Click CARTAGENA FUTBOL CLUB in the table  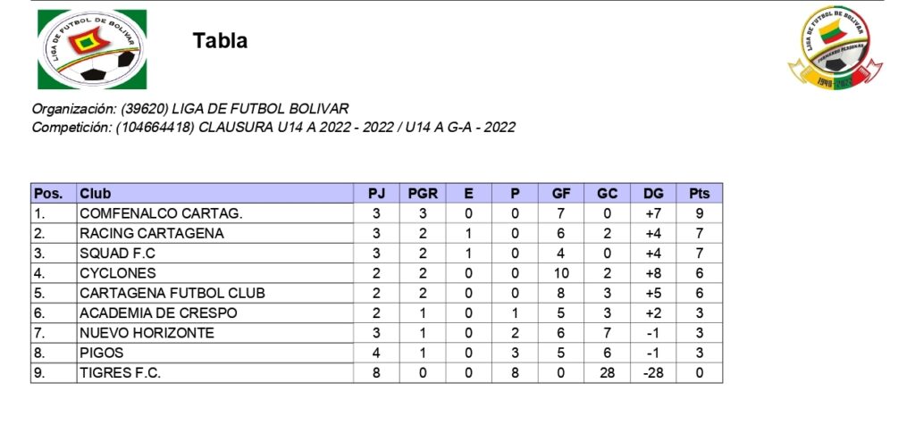pyautogui.click(x=172, y=293)
